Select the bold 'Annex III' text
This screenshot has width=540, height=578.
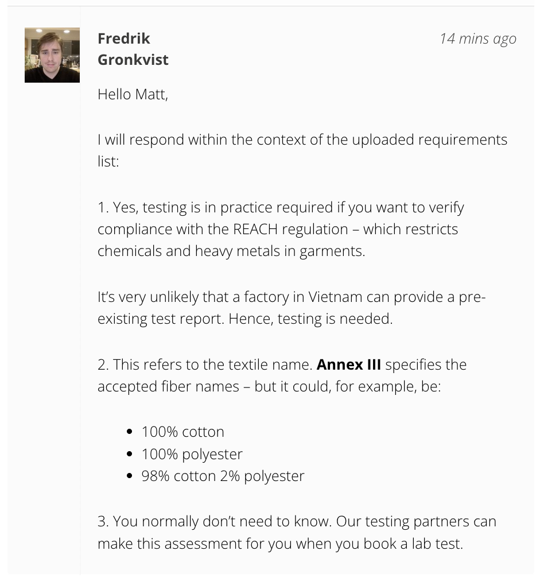click(348, 364)
